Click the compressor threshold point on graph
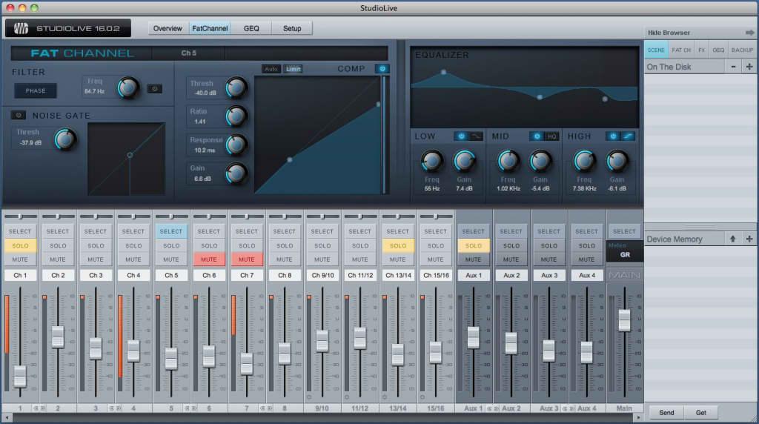Image resolution: width=759 pixels, height=424 pixels. pos(290,159)
